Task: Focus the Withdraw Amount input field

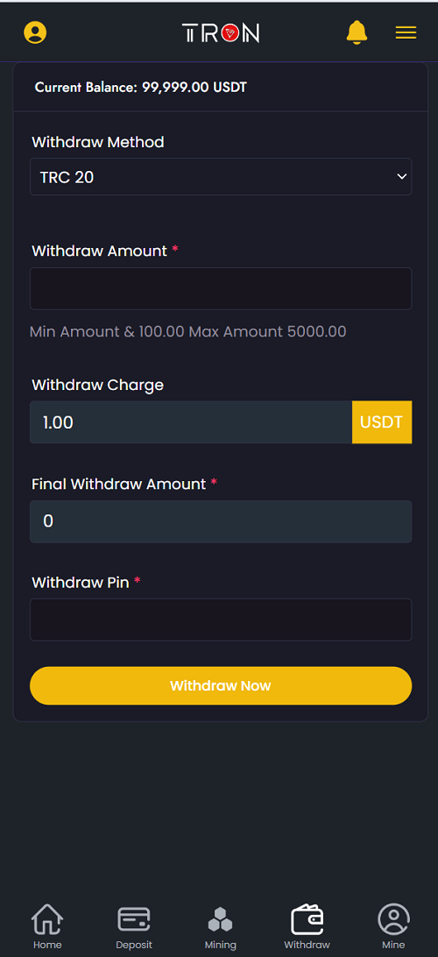Action: [221, 288]
